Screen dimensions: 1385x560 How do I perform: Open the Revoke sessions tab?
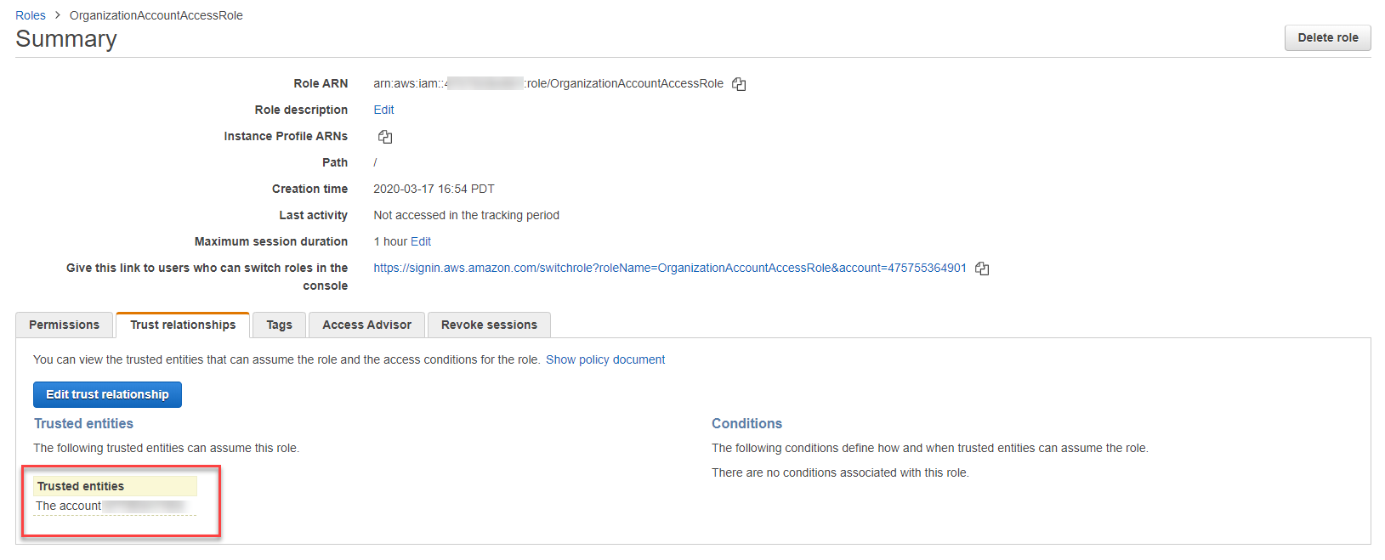[x=489, y=325]
